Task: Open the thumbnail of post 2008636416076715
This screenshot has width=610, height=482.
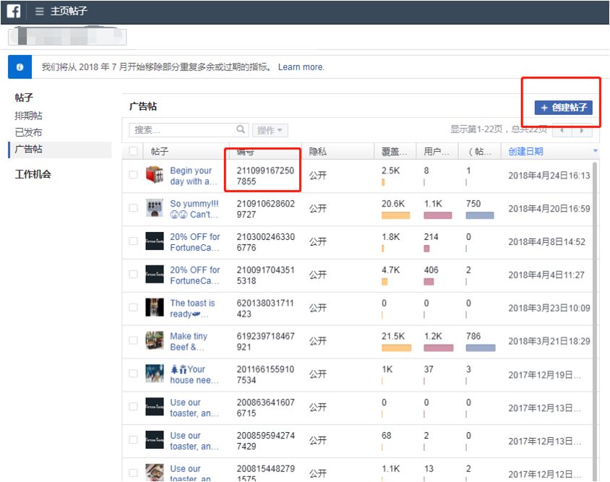Action: click(x=155, y=407)
